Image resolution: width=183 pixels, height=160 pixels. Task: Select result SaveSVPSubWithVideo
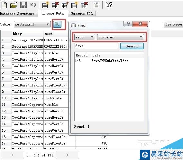pyautogui.click(x=110, y=61)
